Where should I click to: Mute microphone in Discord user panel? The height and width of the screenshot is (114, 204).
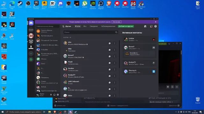point(51,95)
